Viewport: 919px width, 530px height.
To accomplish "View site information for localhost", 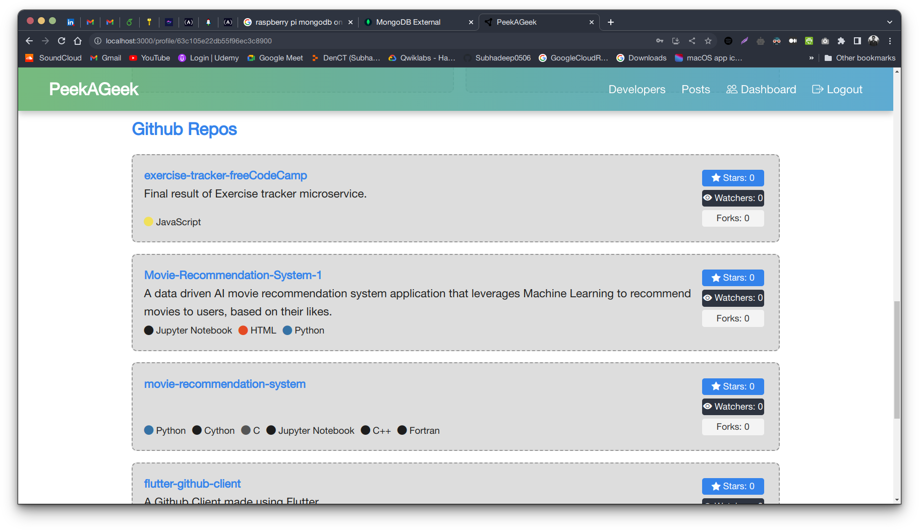I will 98,41.
